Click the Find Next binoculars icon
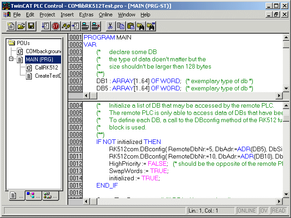291x218 pixels. click(151, 26)
